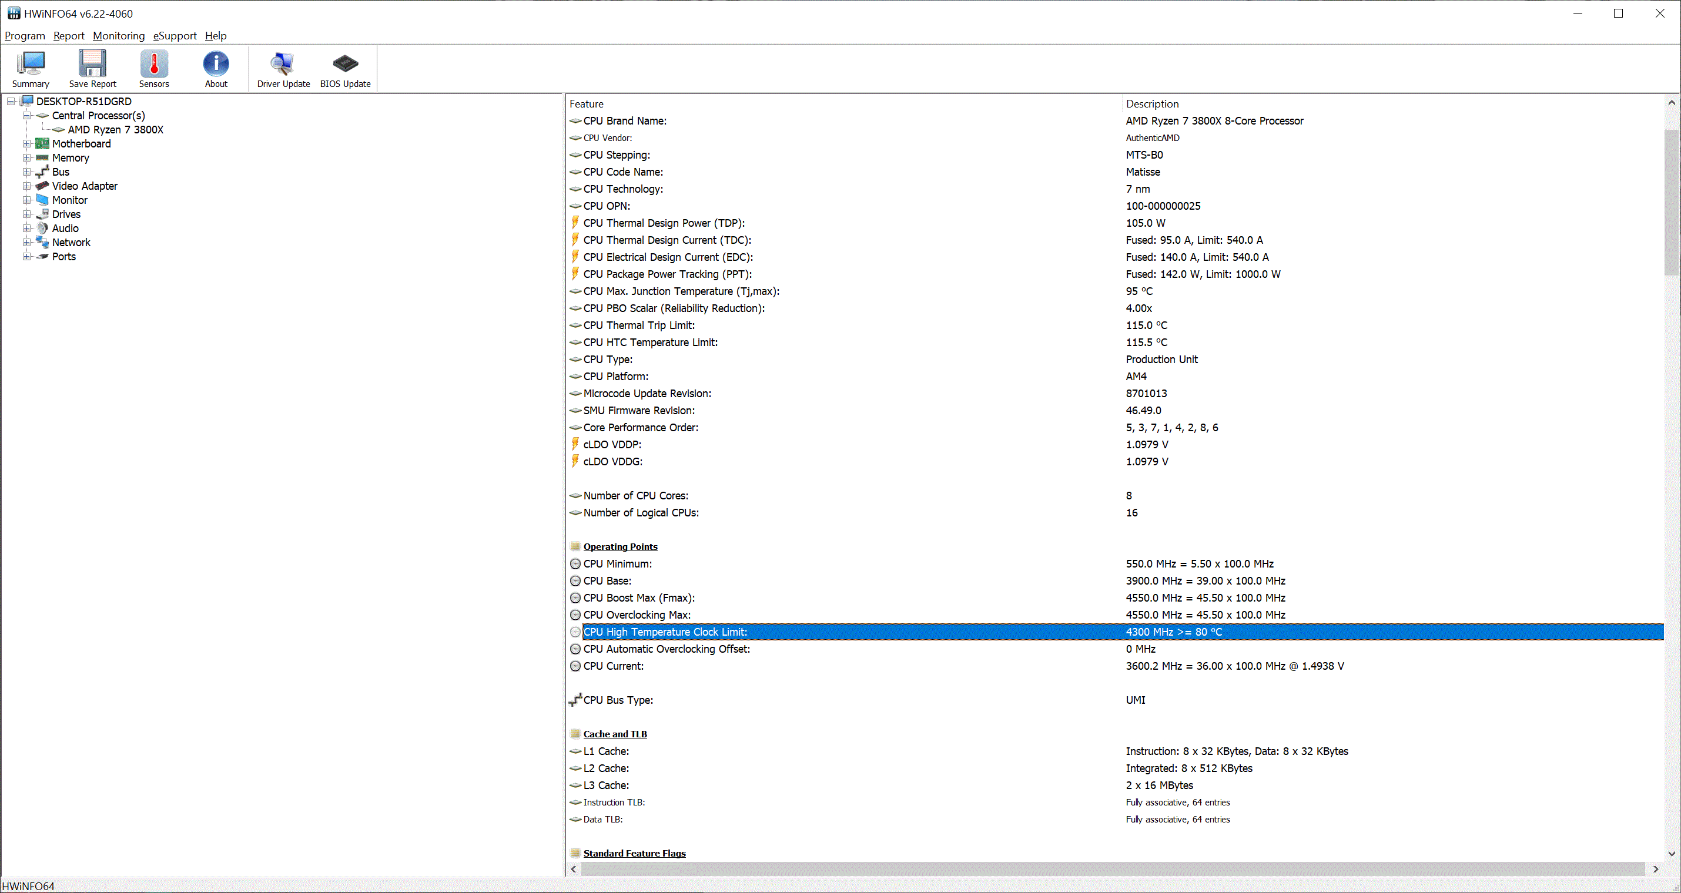Select the CPU High Temperature Clock Limit row
This screenshot has width=1681, height=893.
pos(1115,632)
